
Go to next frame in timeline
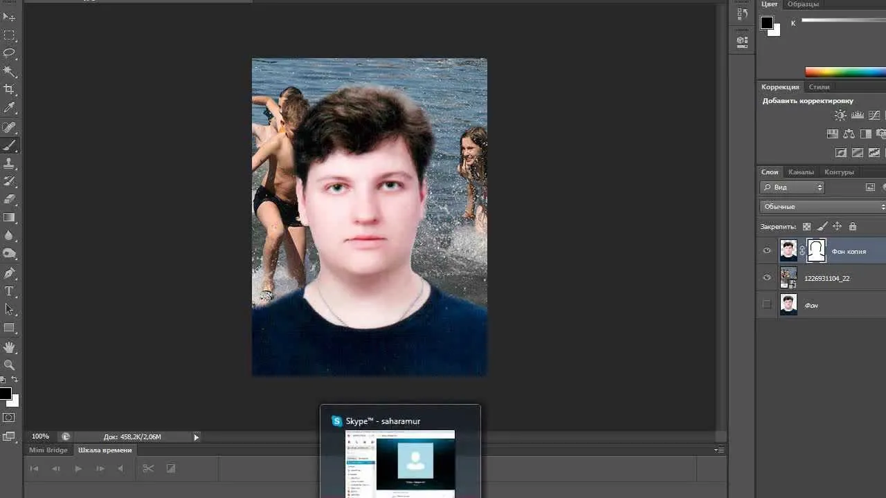pos(100,468)
